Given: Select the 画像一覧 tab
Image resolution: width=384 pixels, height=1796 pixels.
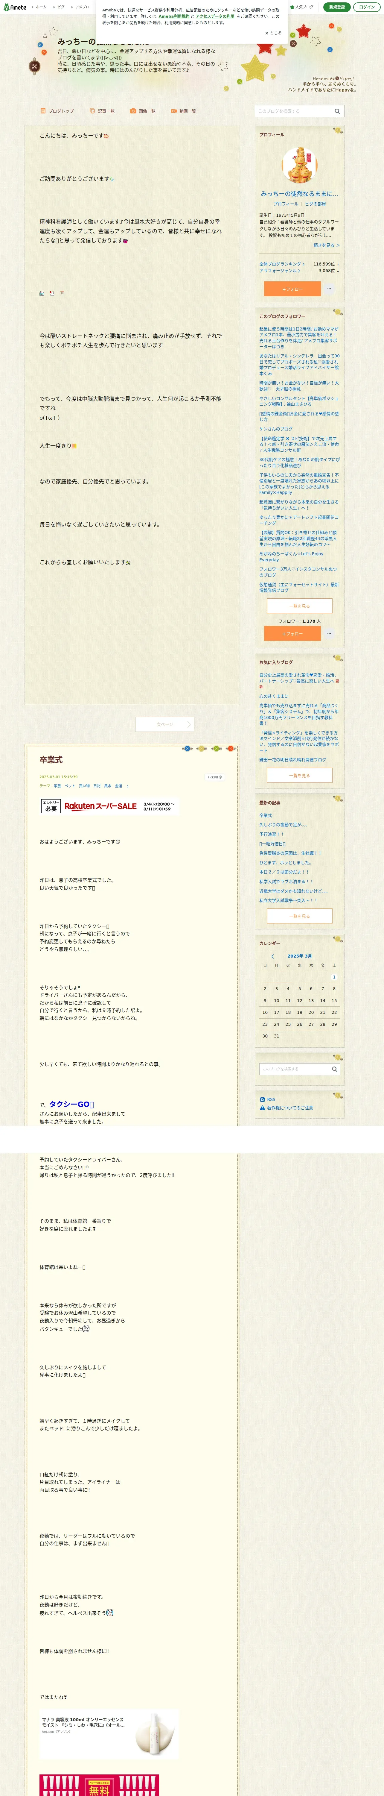Looking at the screenshot, I should pos(143,111).
